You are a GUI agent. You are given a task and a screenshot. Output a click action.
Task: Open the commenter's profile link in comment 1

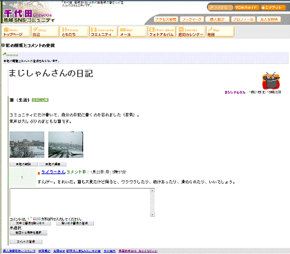pyautogui.click(x=53, y=172)
